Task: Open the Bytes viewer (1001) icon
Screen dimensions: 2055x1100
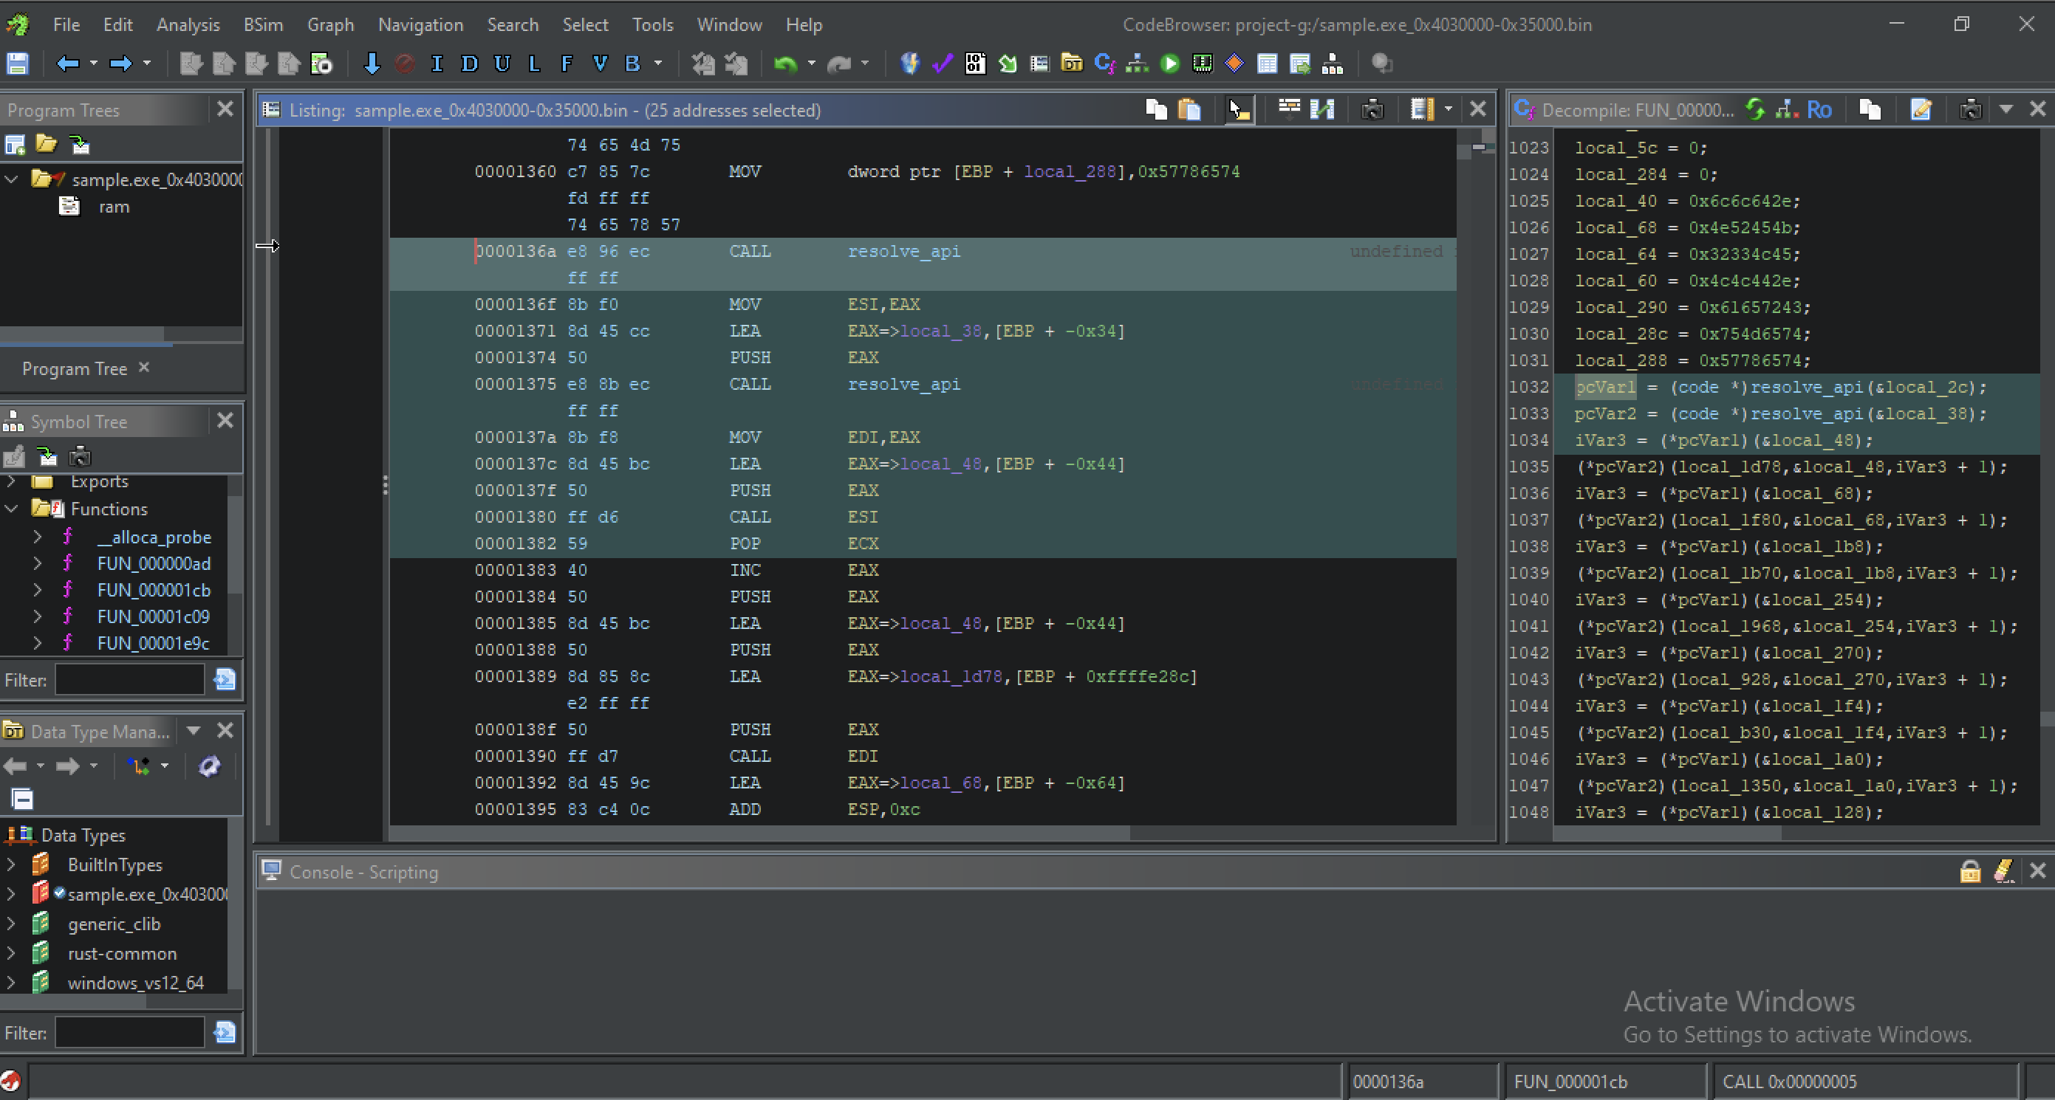Action: click(x=975, y=63)
